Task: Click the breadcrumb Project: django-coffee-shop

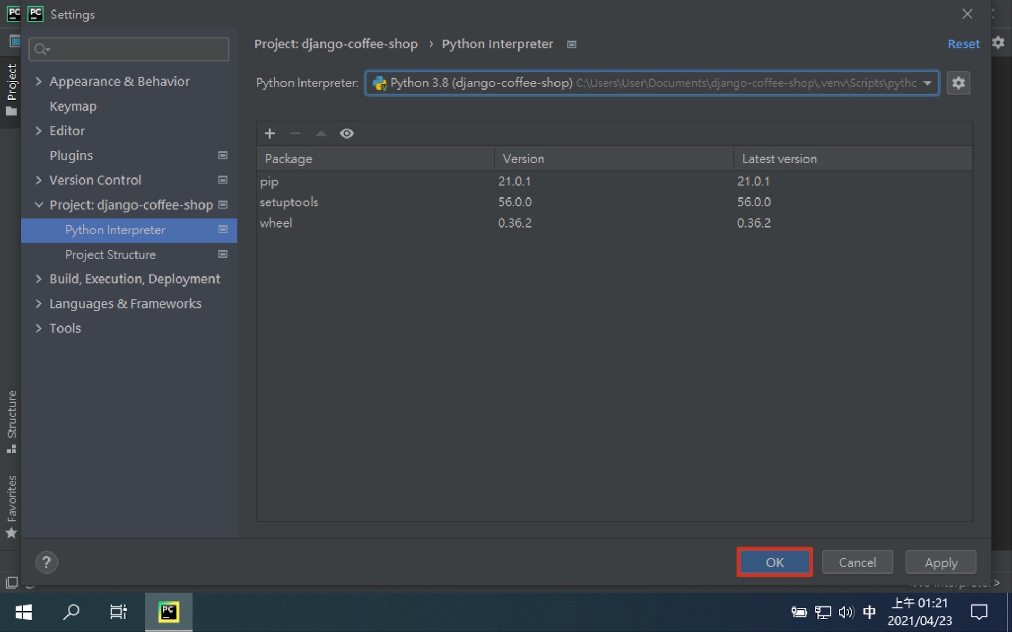Action: (x=336, y=44)
